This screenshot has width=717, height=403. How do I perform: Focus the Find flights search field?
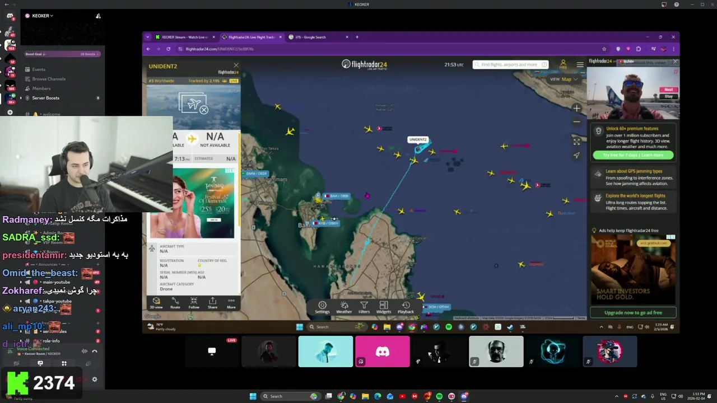click(510, 64)
